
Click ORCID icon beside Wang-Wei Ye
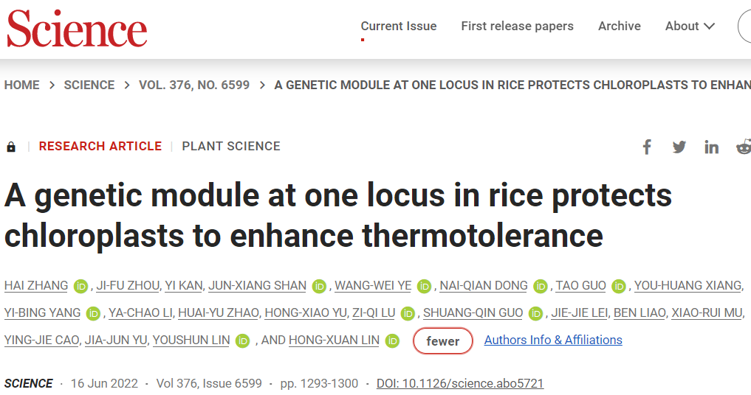(x=424, y=287)
